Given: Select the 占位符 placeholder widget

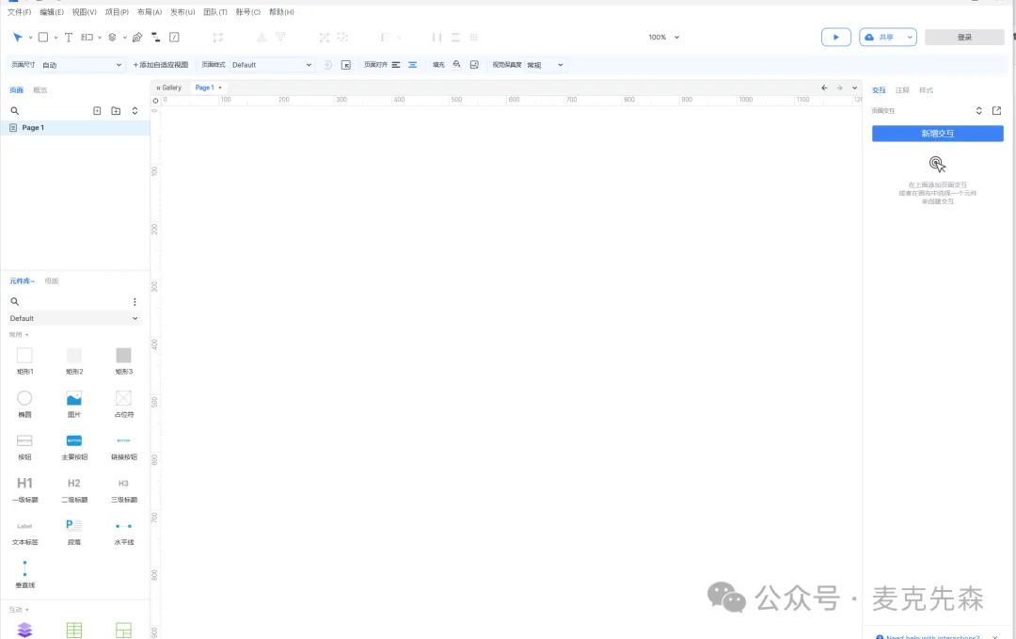Looking at the screenshot, I should [x=124, y=404].
